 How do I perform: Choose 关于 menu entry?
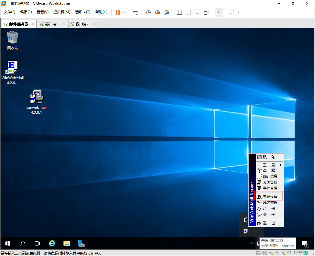(270, 215)
